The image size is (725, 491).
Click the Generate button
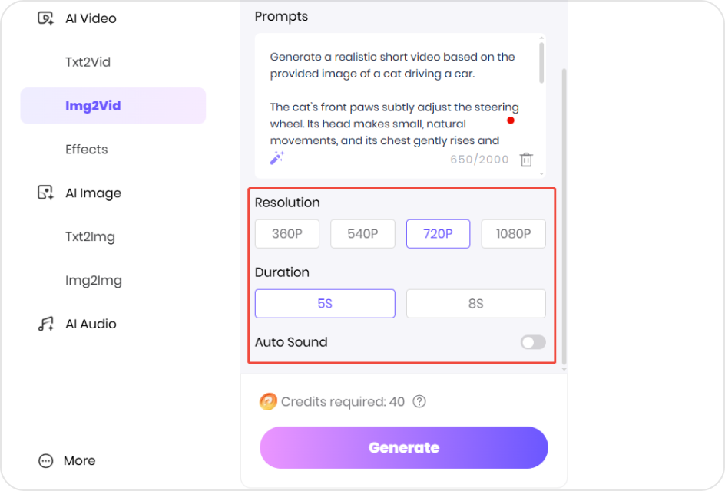pos(403,447)
